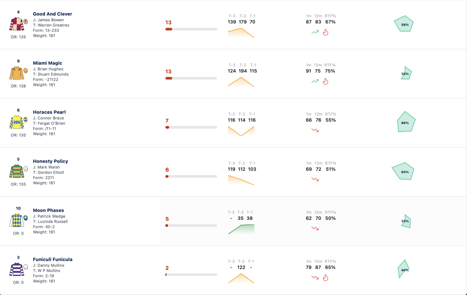Click Miami Magic's orange silks icon
Image resolution: width=467 pixels, height=295 pixels.
18,73
